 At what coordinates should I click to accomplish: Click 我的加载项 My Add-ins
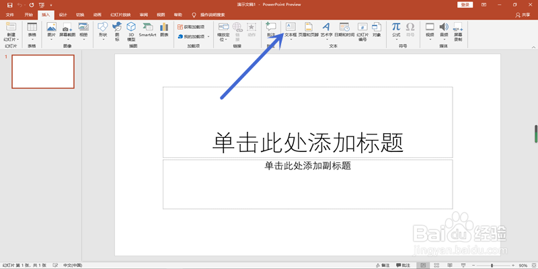click(x=191, y=36)
